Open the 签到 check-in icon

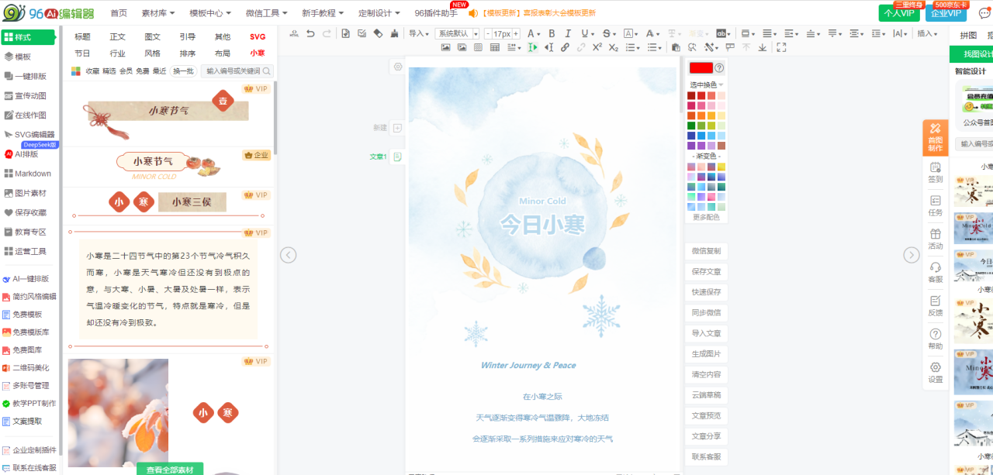click(935, 172)
